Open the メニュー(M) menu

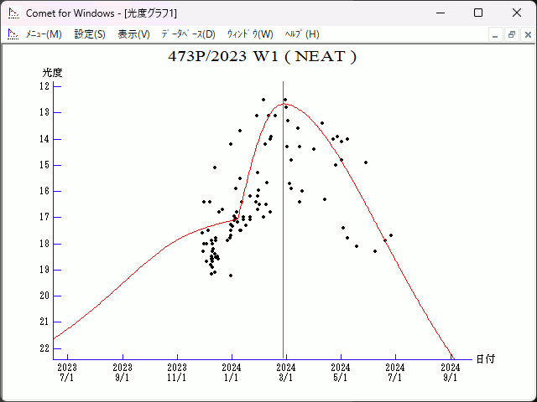coord(44,34)
